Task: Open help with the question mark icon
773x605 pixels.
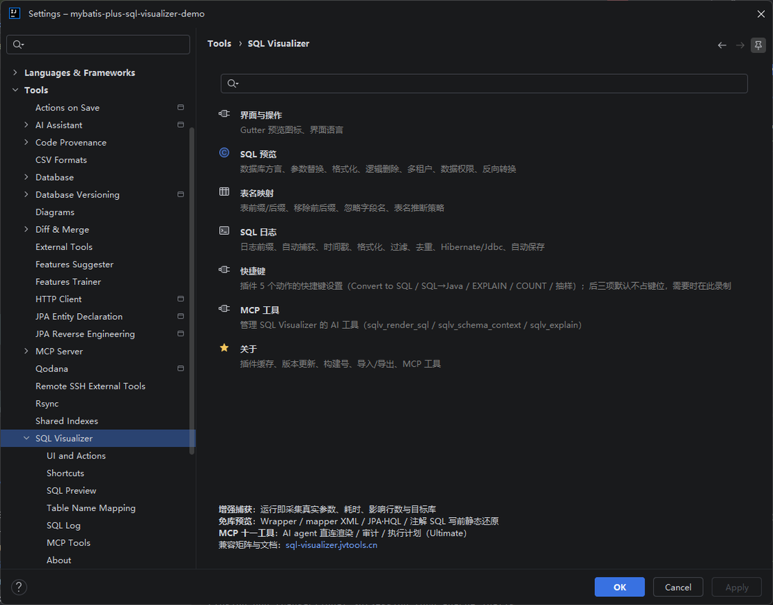Action: [19, 586]
